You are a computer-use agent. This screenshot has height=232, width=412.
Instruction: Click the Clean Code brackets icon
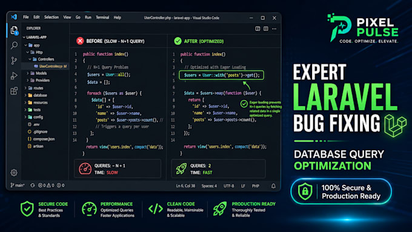pos(156,209)
